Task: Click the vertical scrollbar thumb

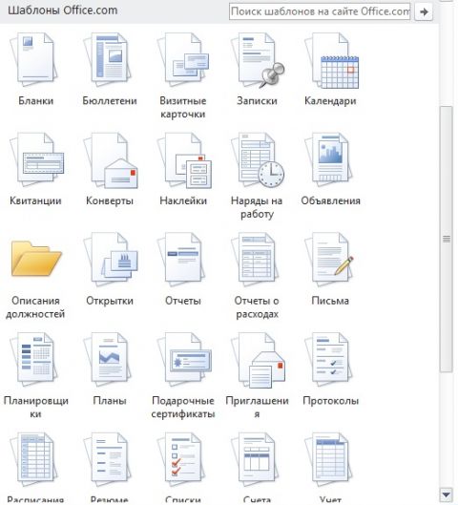Action: tap(447, 239)
